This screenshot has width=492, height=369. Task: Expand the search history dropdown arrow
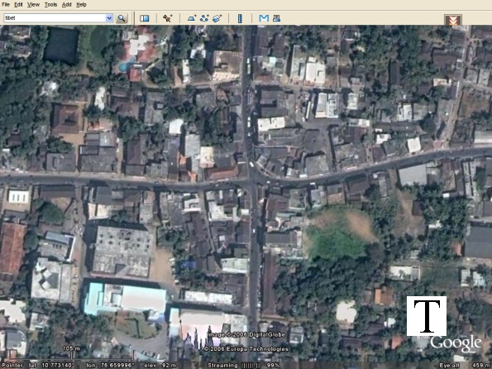point(109,18)
